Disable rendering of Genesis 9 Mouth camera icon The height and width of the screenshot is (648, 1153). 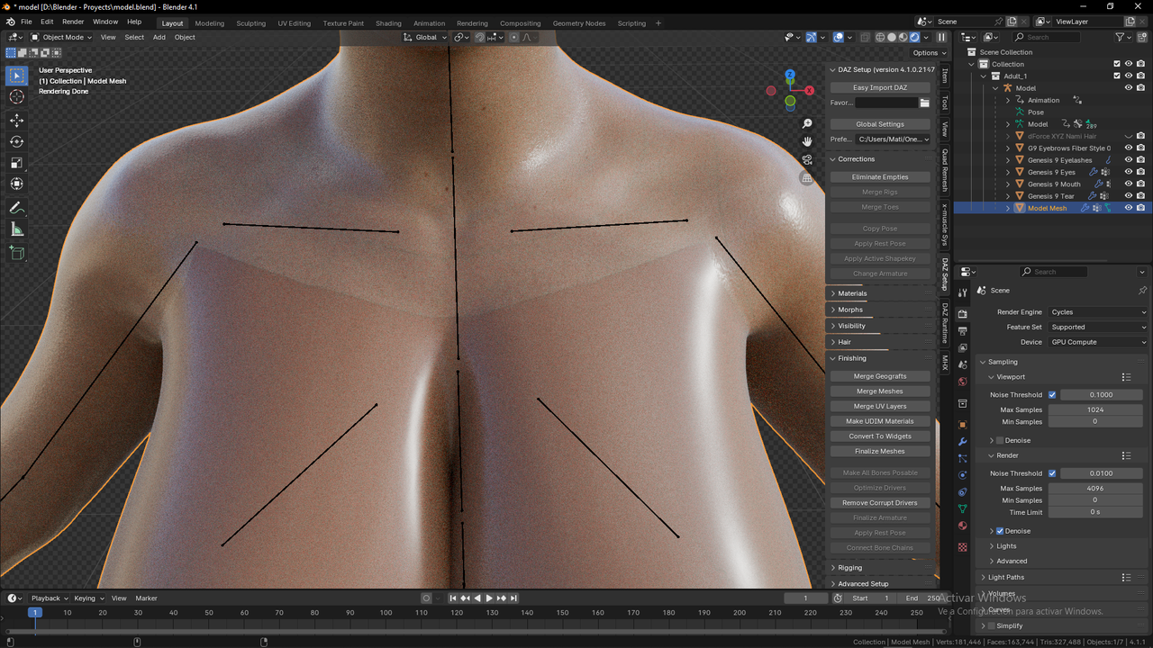1140,184
